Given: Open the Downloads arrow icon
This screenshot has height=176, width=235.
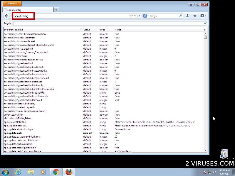Looking at the screenshot, I should pos(187,16).
